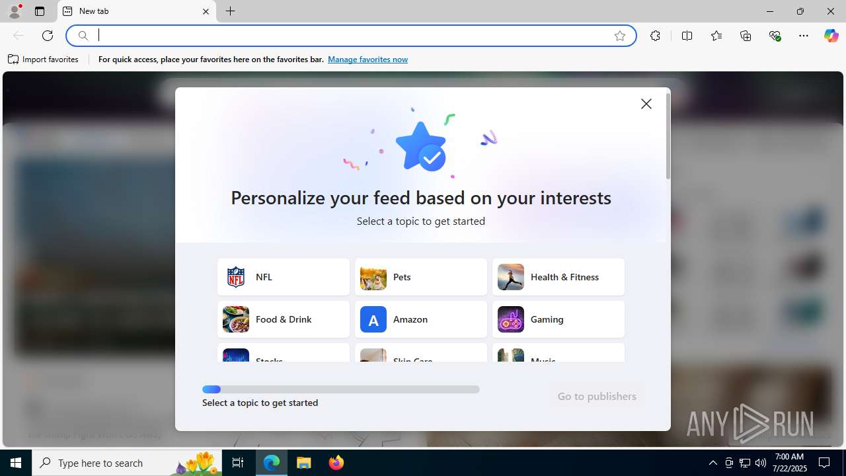Show hidden tray icons chevron
This screenshot has width=846, height=476.
[x=713, y=463]
